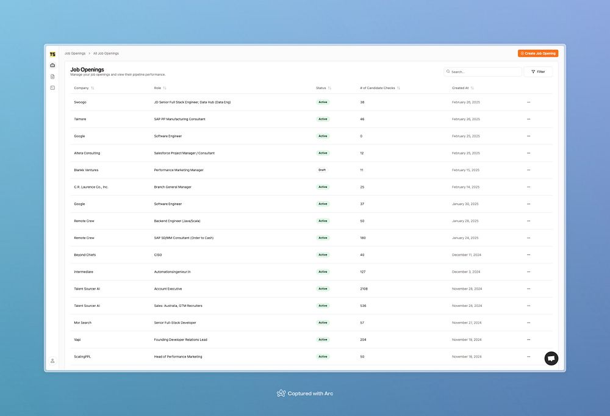Open more options for Altera Consulting row
This screenshot has width=610, height=416.
click(x=528, y=153)
